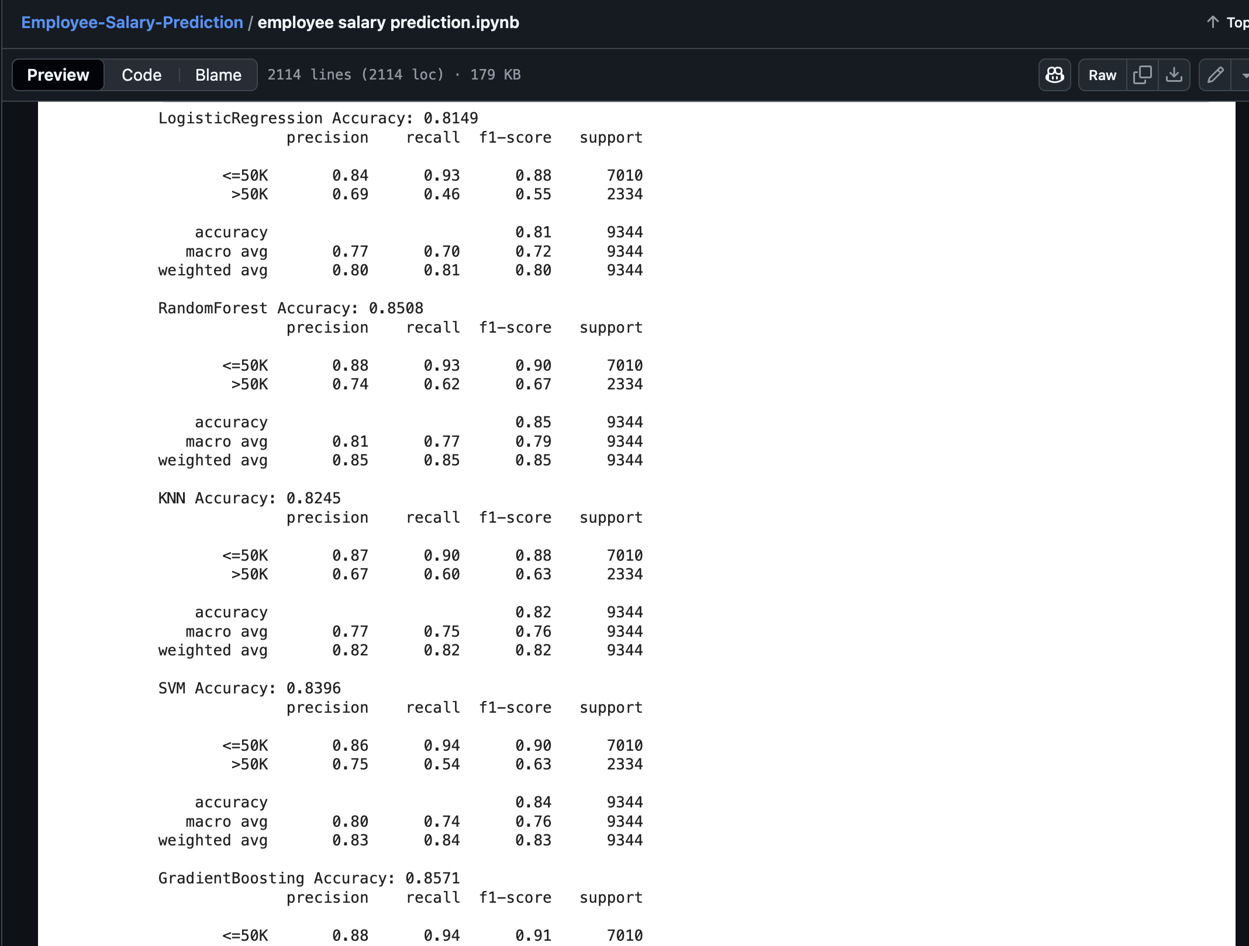Open the Employee-Salary-Prediction repository link
This screenshot has width=1249, height=946.
click(132, 22)
